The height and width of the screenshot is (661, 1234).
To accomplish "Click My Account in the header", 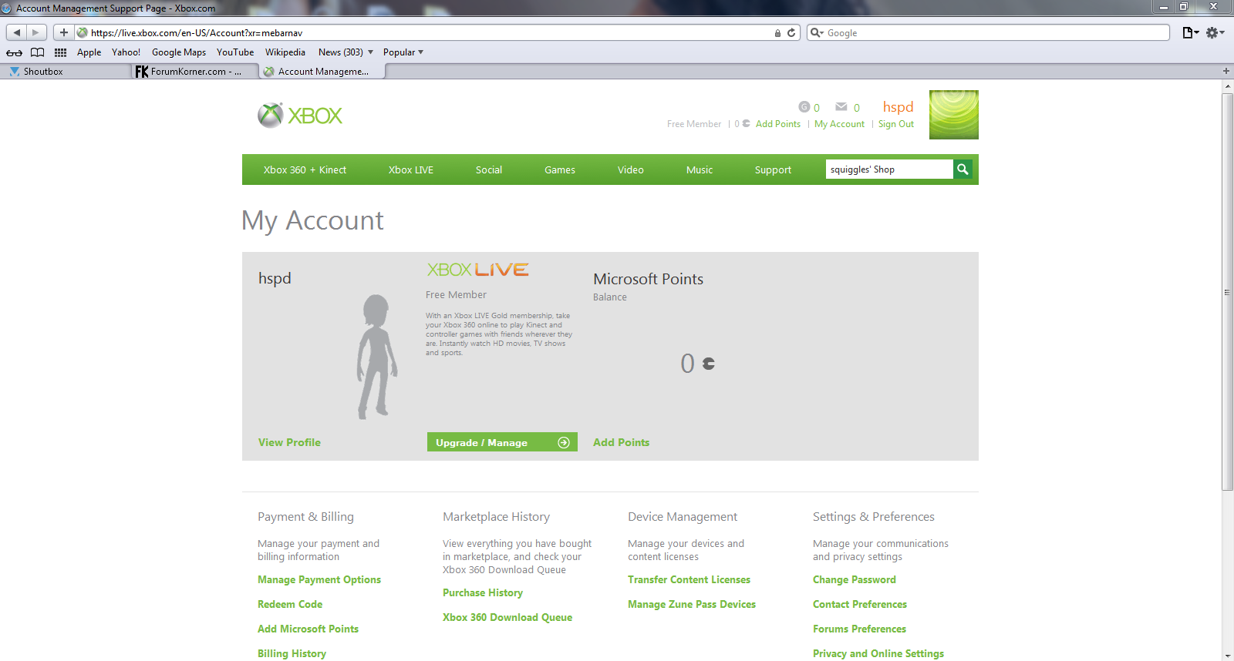I will coord(839,124).
